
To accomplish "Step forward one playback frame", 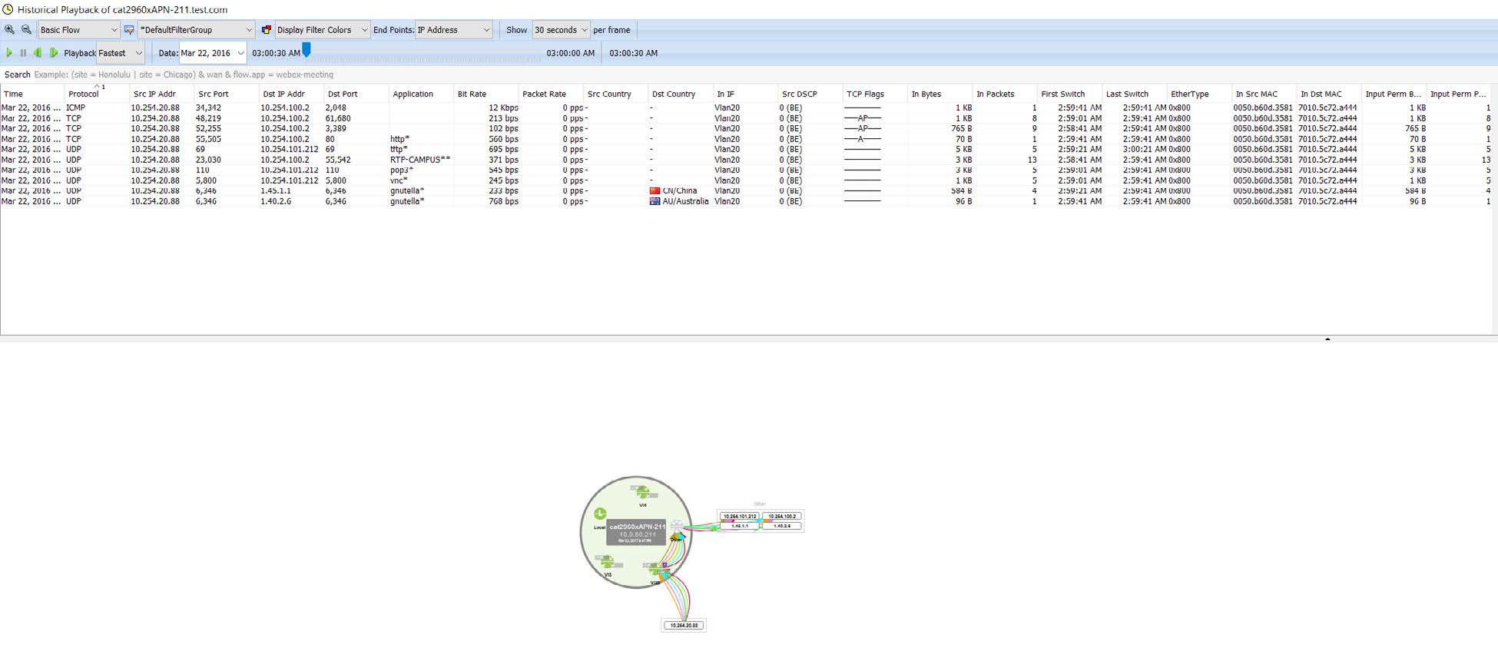I will 54,53.
